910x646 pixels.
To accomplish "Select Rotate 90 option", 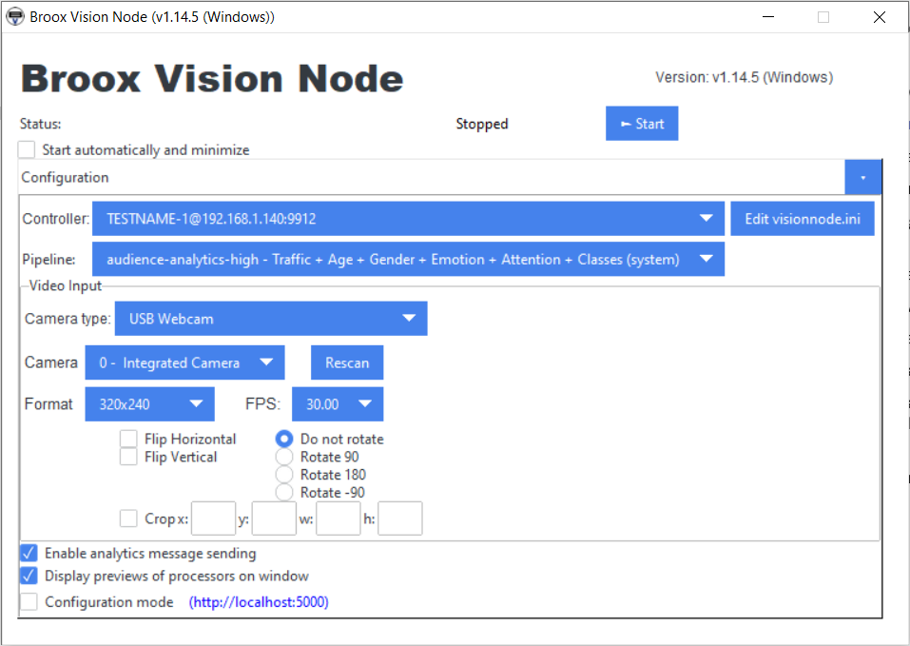I will point(283,457).
